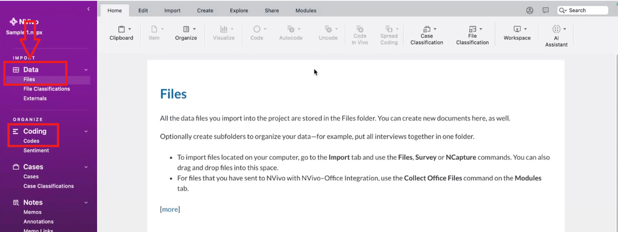Expand the Clipboard dropdown arrow
Image resolution: width=618 pixels, height=232 pixels.
[130, 29]
